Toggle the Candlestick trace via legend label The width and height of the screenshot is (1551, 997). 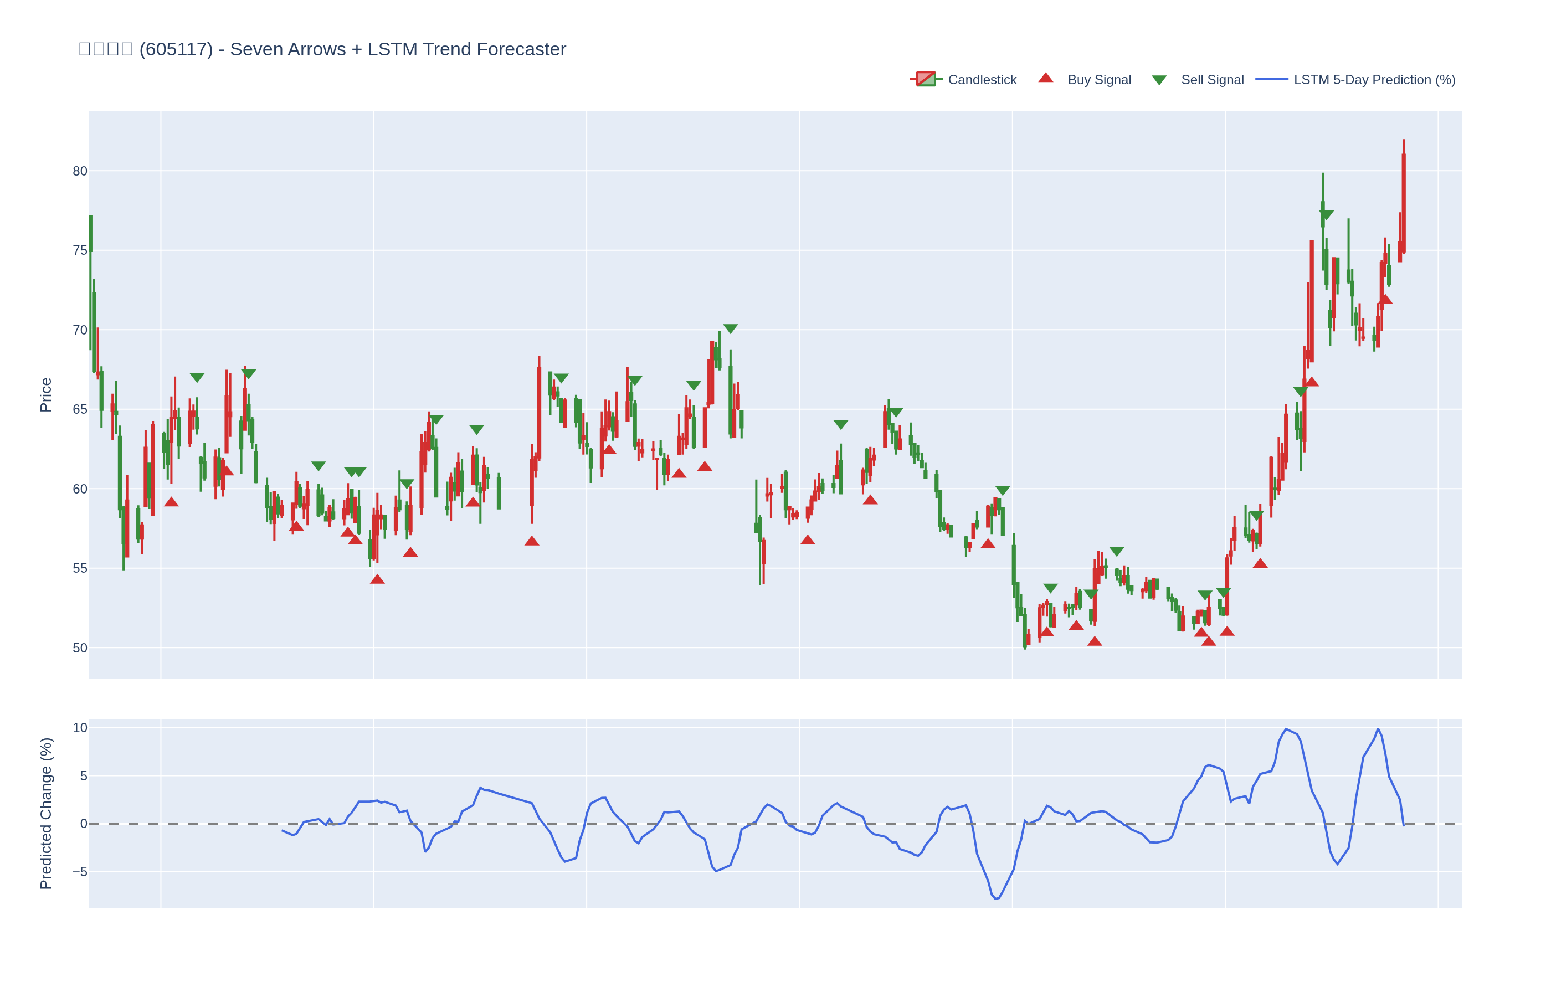click(982, 80)
